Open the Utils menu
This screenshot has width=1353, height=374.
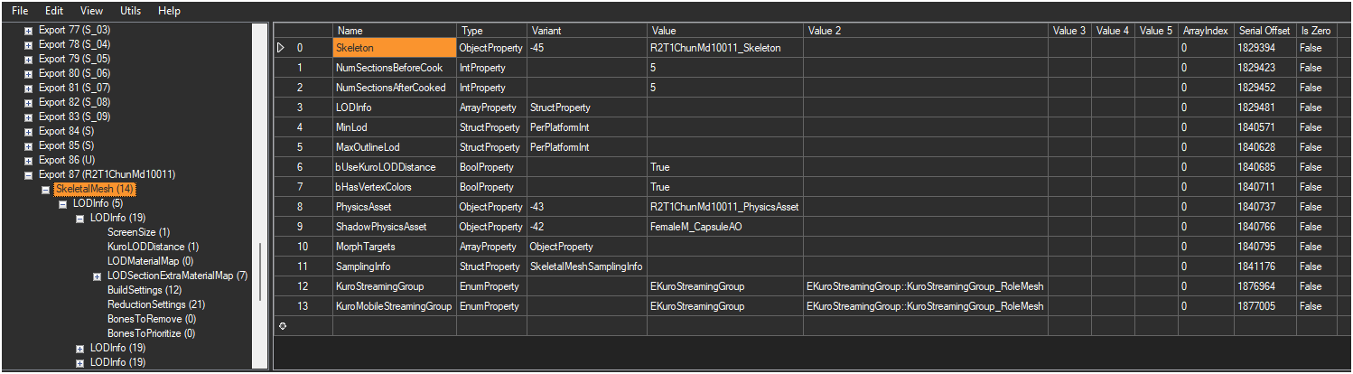pos(130,11)
